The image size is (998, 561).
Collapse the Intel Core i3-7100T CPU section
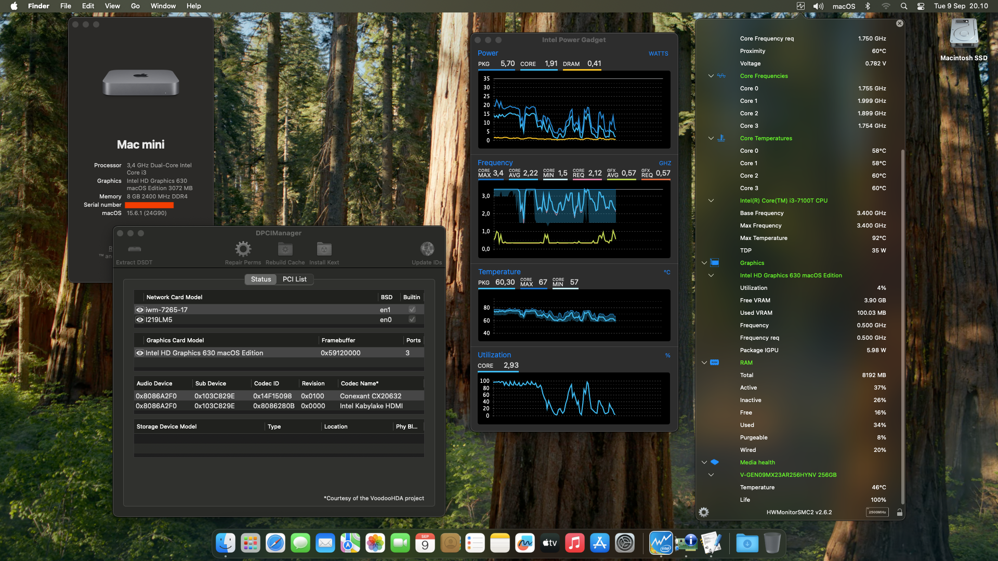click(711, 201)
